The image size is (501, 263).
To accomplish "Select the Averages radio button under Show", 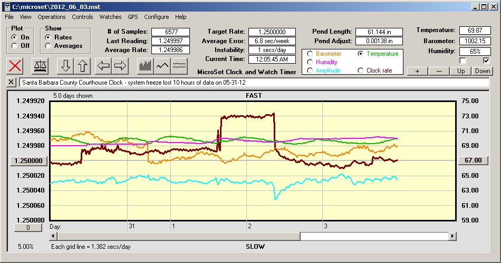I will 48,46.
